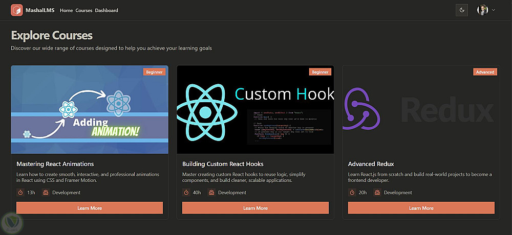Open the Courses nav item
The height and width of the screenshot is (235, 512).
[x=84, y=10]
